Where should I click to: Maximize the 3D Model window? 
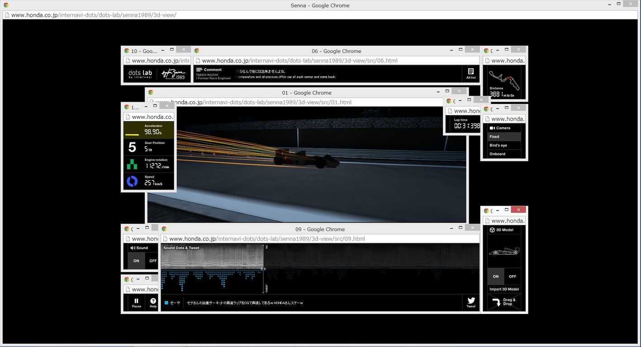point(506,210)
